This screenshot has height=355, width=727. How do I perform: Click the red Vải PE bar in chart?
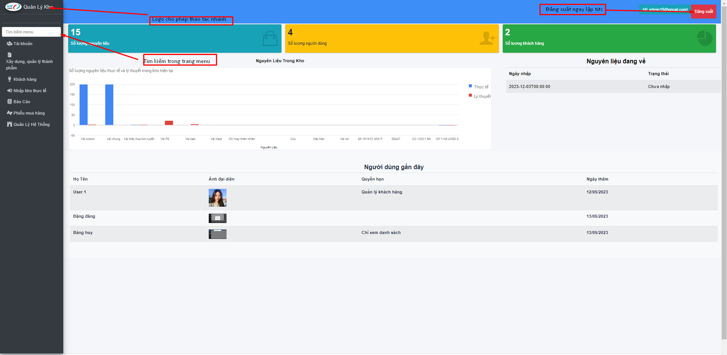coord(169,123)
